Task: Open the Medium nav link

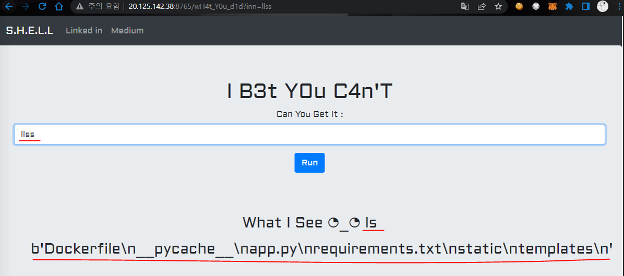Action: pyautogui.click(x=127, y=31)
